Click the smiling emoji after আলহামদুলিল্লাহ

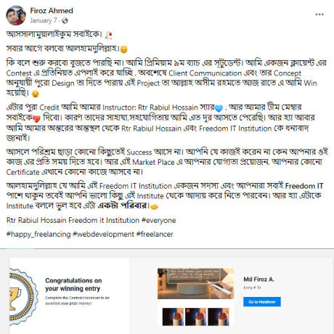[123, 49]
